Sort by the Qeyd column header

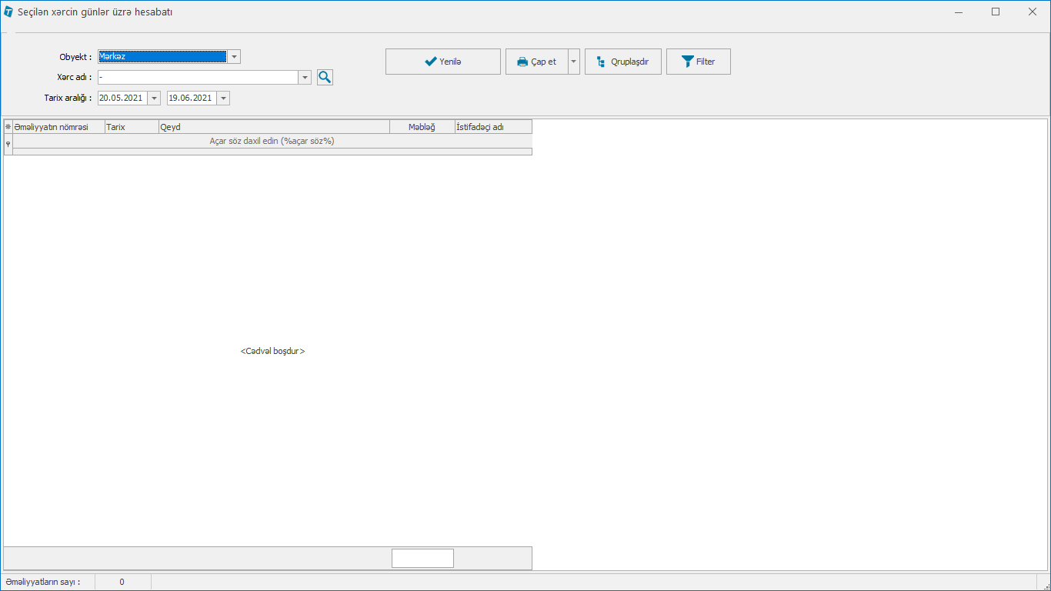click(273, 127)
